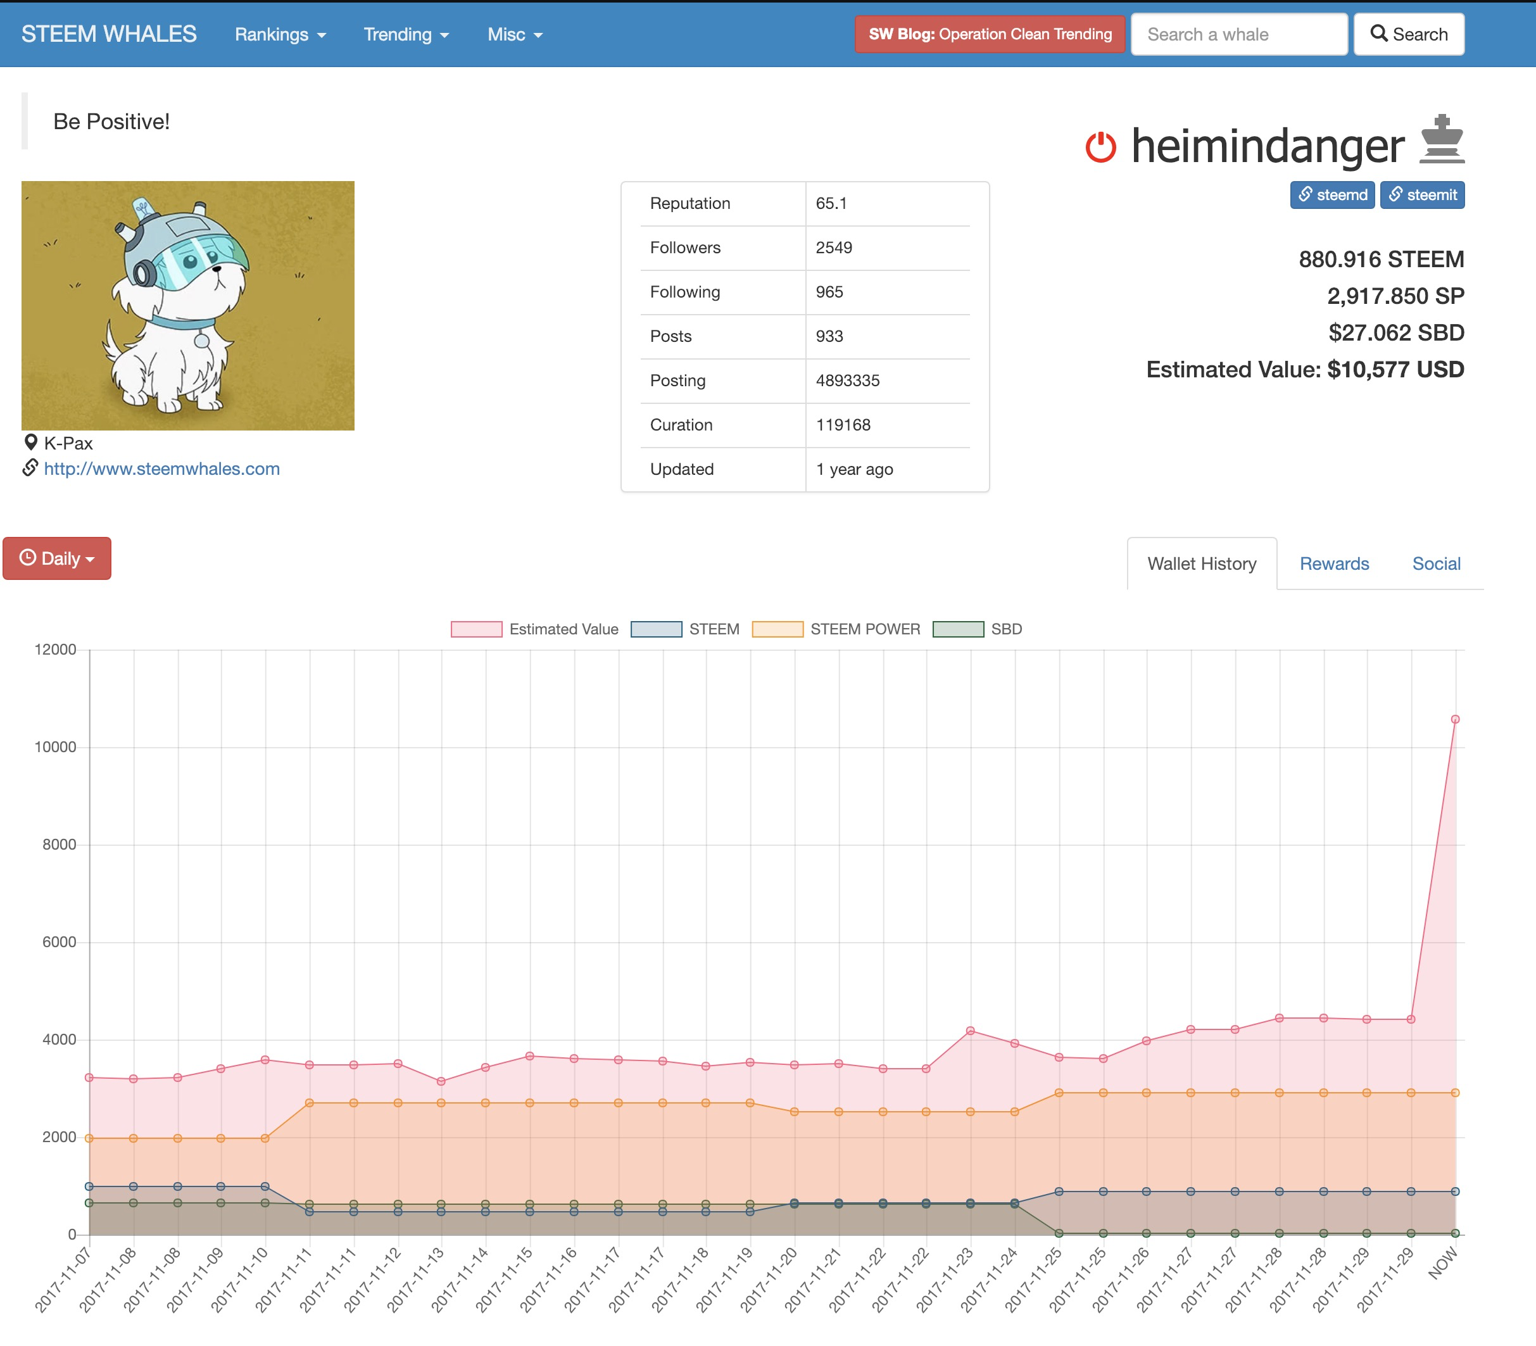The width and height of the screenshot is (1536, 1346).
Task: Switch to the Social tab
Action: tap(1435, 563)
